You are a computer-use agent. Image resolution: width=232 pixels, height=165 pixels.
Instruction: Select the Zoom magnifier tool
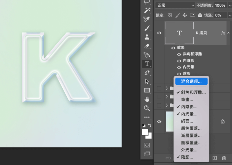tap(147, 108)
